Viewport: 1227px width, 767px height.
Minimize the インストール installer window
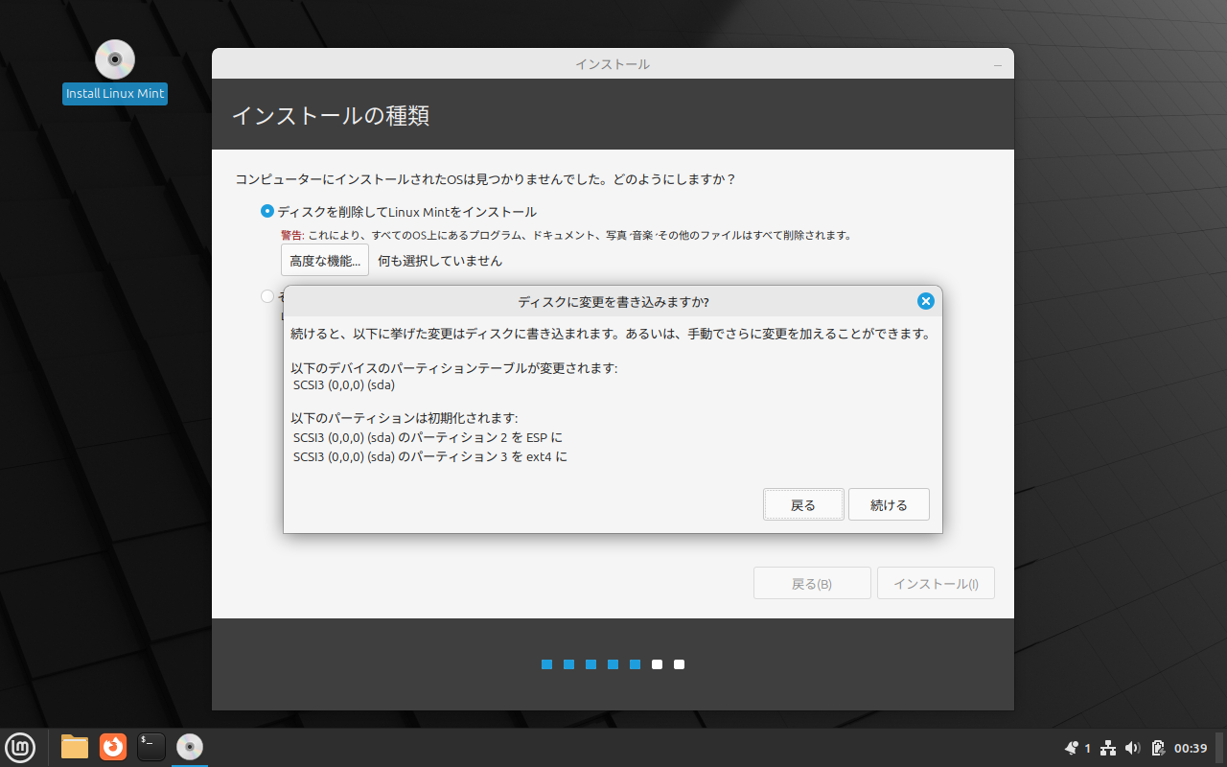tap(998, 64)
